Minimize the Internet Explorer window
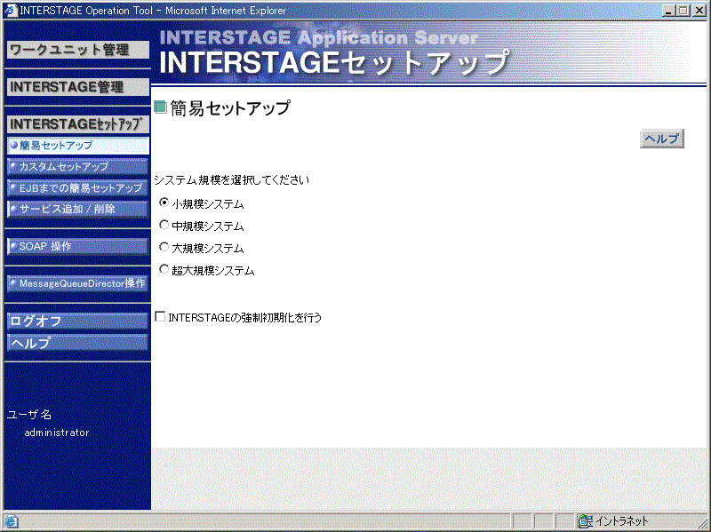 pyautogui.click(x=668, y=11)
